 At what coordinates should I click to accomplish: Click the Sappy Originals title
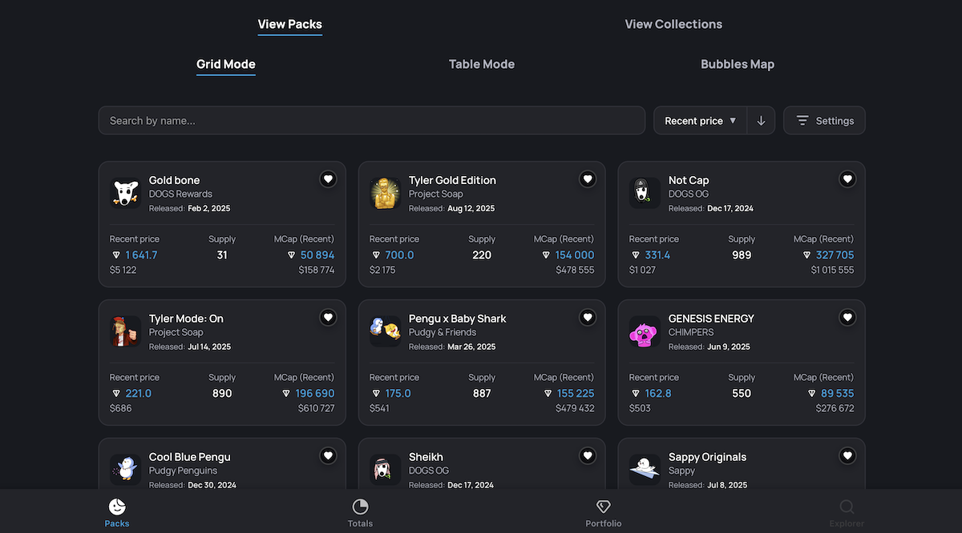click(707, 457)
